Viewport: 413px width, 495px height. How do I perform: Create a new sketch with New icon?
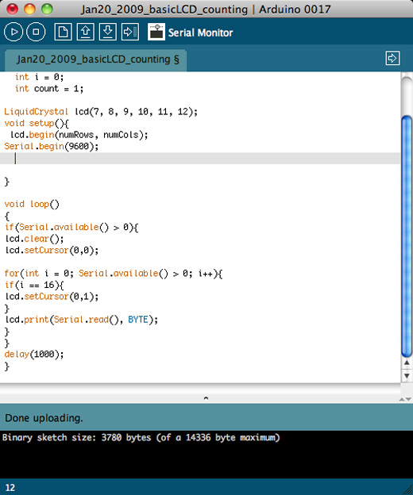(x=63, y=32)
